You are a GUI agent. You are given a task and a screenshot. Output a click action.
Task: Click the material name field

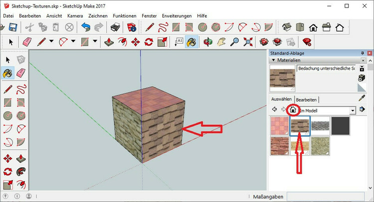(326, 68)
